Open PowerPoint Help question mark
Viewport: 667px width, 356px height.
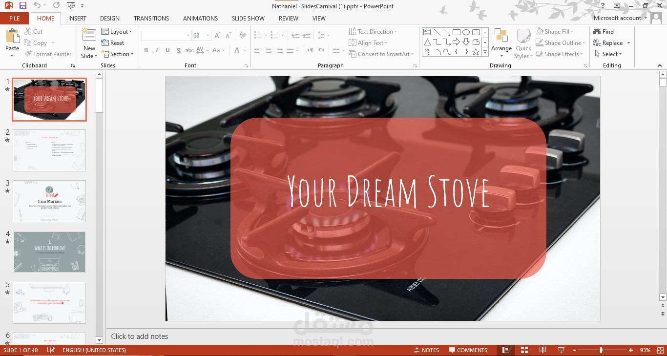click(604, 6)
